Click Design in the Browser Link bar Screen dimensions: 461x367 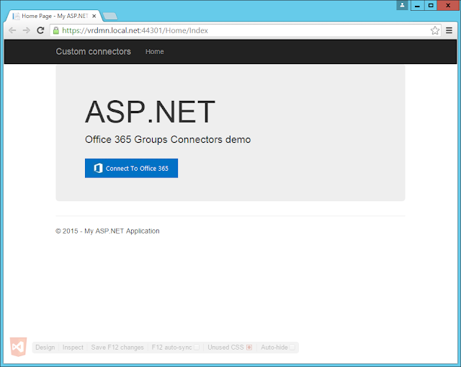(45, 348)
